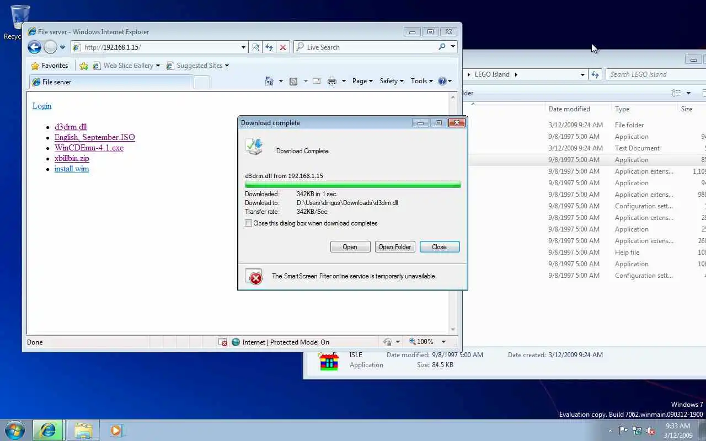Click the Action Center flag tray icon

click(x=623, y=431)
